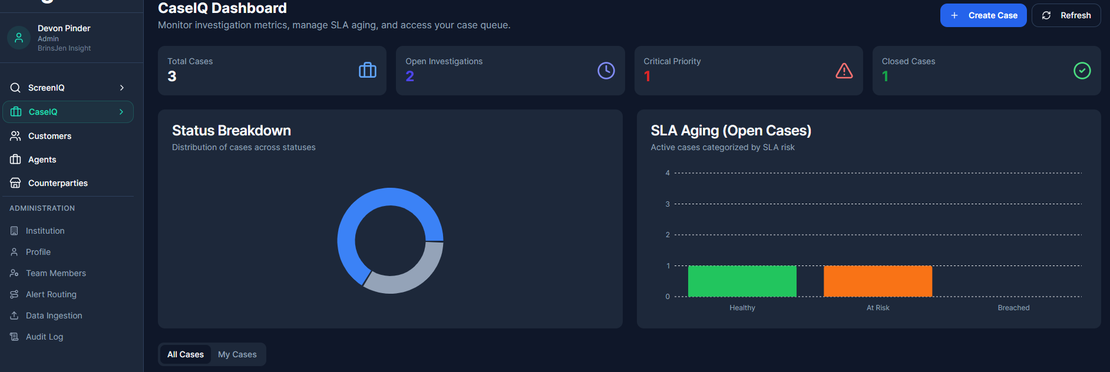Click the circular arrows icon in Refresh
The image size is (1110, 372).
click(1046, 15)
